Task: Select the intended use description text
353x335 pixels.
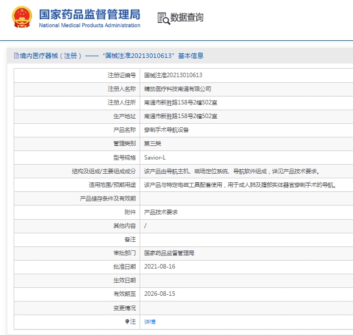Action: 240,185
